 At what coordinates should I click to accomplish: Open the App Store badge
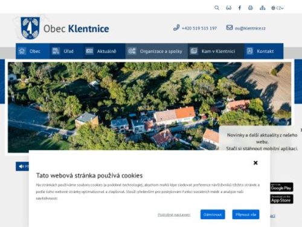281,199
